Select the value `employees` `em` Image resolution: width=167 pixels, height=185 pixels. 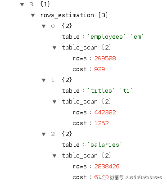click(116, 37)
